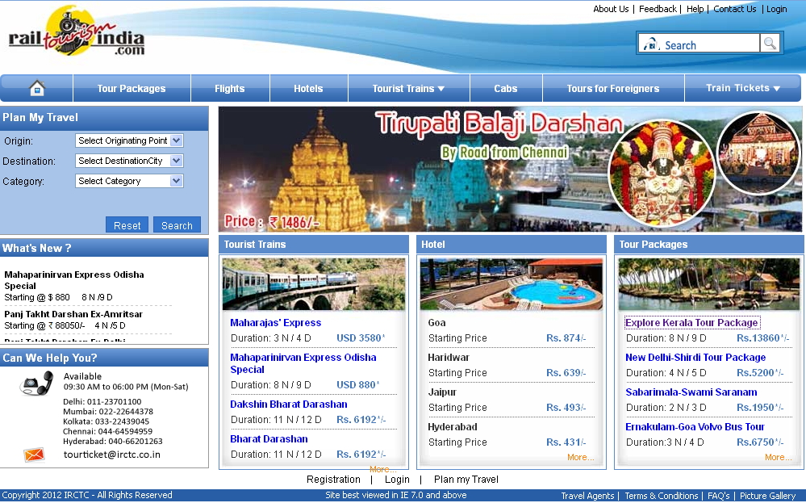Viewport: 806px width, 503px height.
Task: Click More in the Tour Packages panel
Action: pyautogui.click(x=778, y=457)
